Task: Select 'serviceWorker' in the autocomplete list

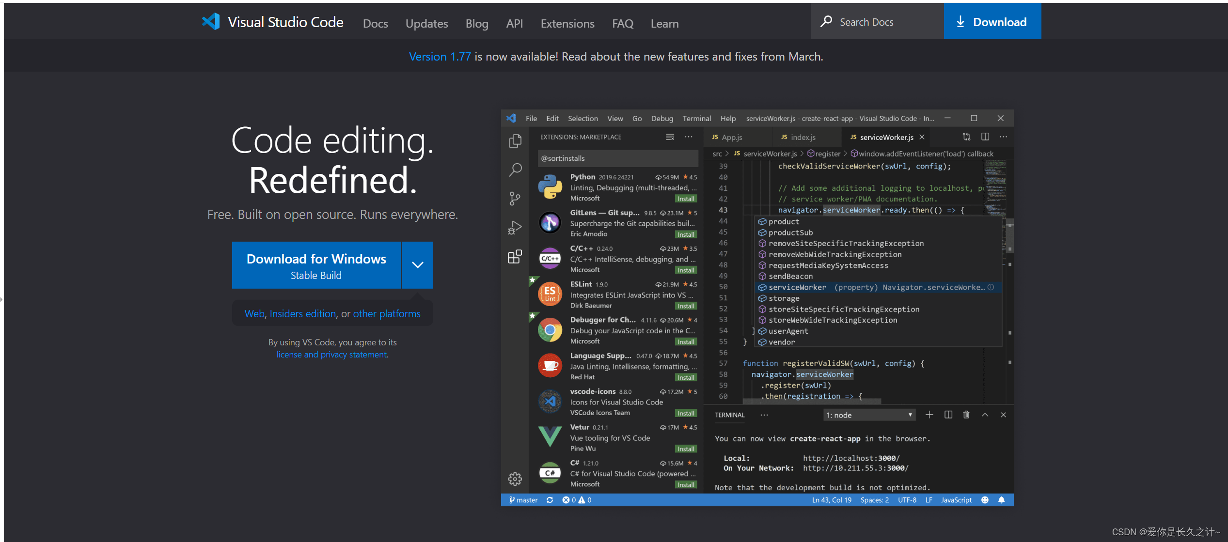Action: [878, 287]
